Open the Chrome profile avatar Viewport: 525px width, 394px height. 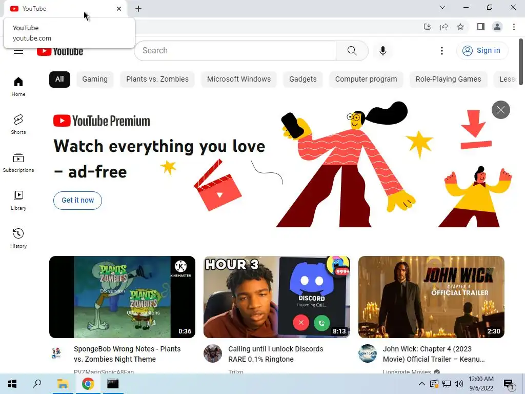click(x=497, y=27)
